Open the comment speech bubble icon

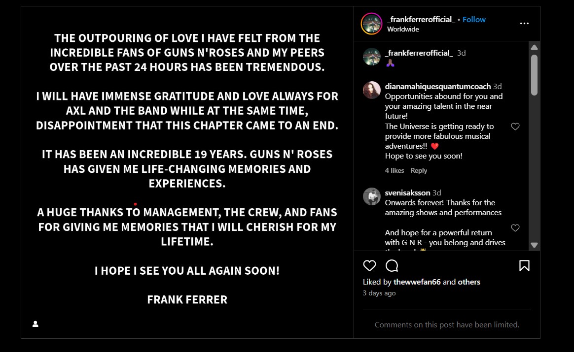click(392, 266)
